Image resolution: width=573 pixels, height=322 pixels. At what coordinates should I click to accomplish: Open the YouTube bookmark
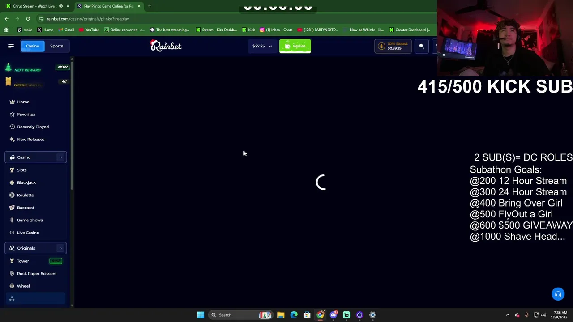tap(89, 30)
